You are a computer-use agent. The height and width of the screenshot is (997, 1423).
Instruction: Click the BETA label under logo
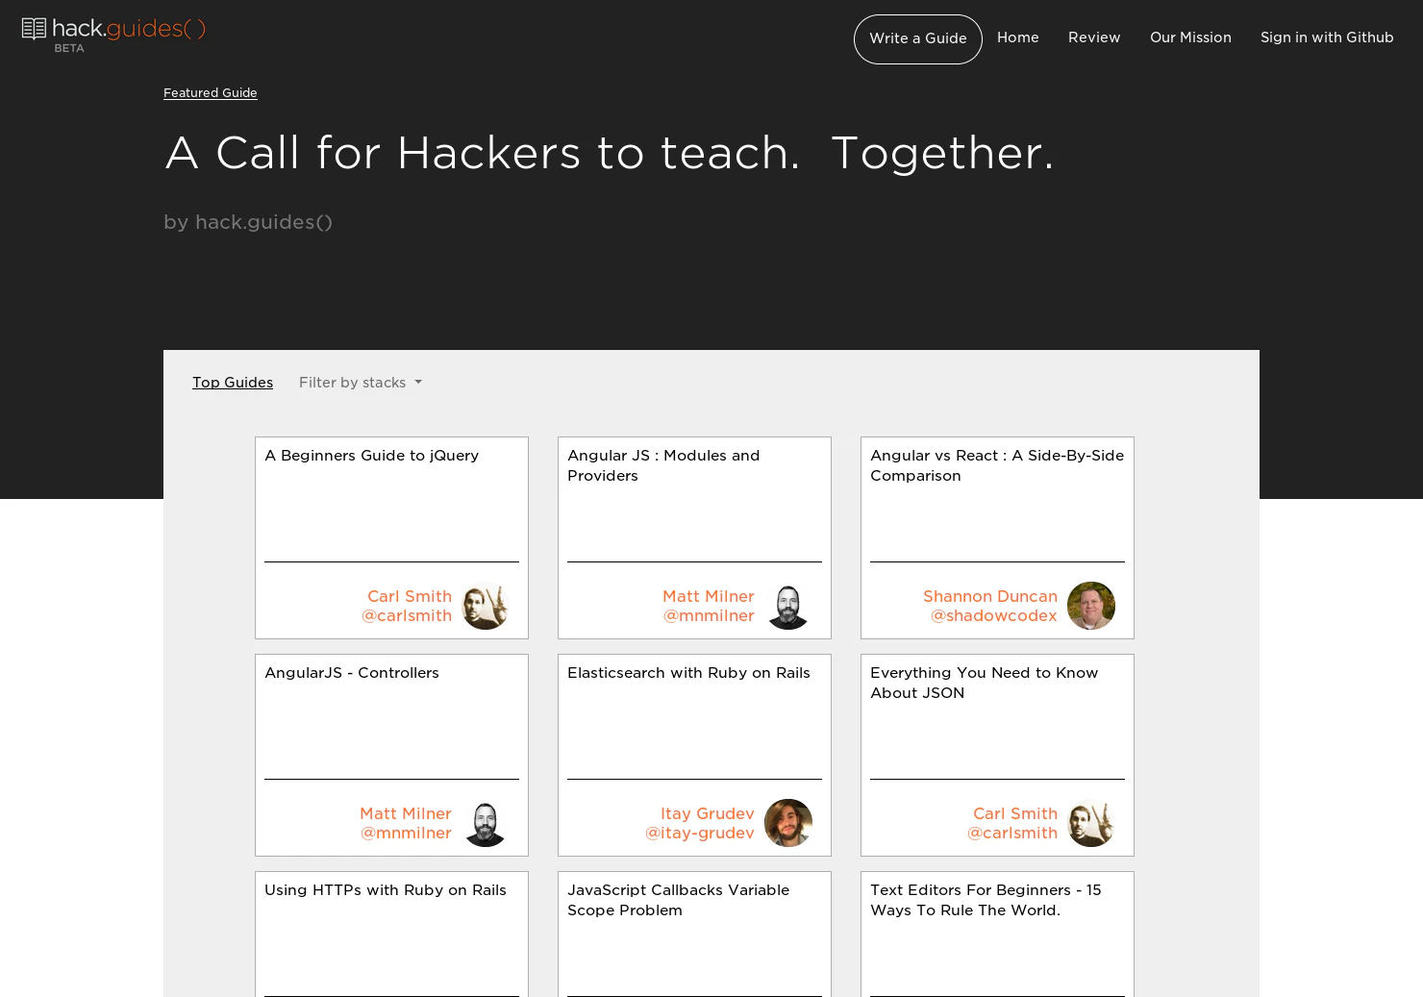(x=69, y=48)
